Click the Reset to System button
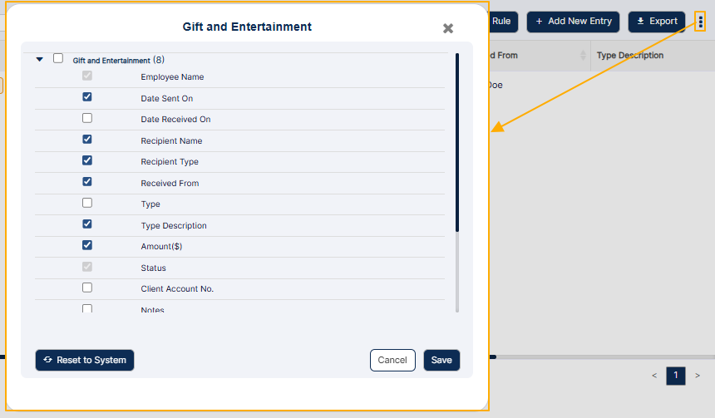The image size is (715, 418). (x=85, y=360)
